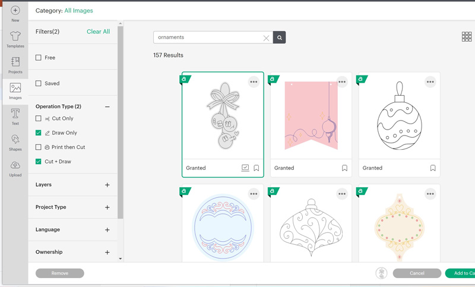Open three-dot menu on blue round ornament card
475x287 pixels.
254,194
